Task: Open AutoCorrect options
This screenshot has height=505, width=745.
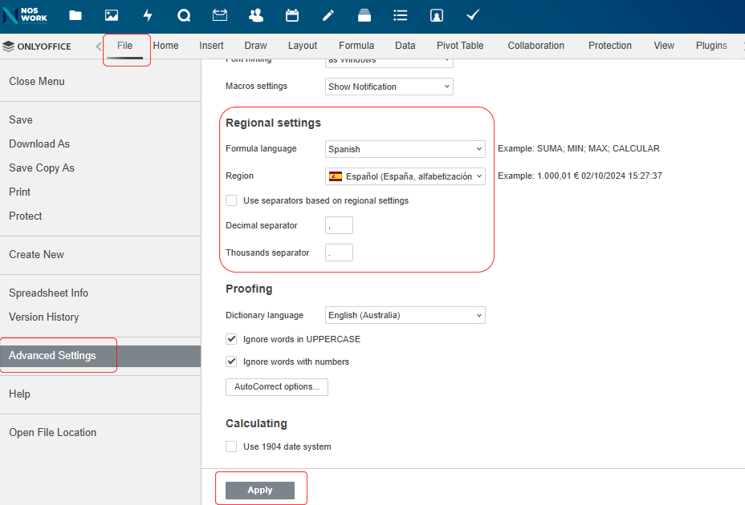Action: coord(277,387)
